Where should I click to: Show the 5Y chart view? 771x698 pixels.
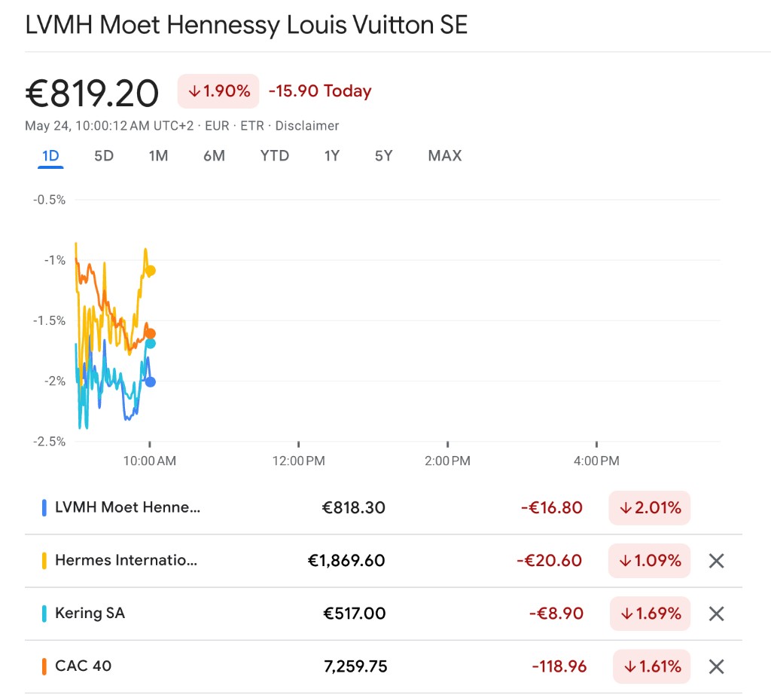(384, 156)
